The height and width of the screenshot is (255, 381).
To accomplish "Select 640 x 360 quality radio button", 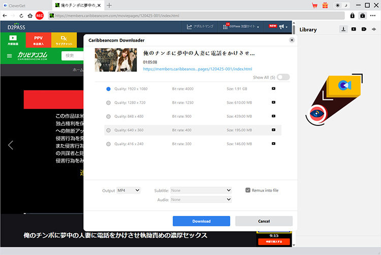I will click(x=108, y=131).
